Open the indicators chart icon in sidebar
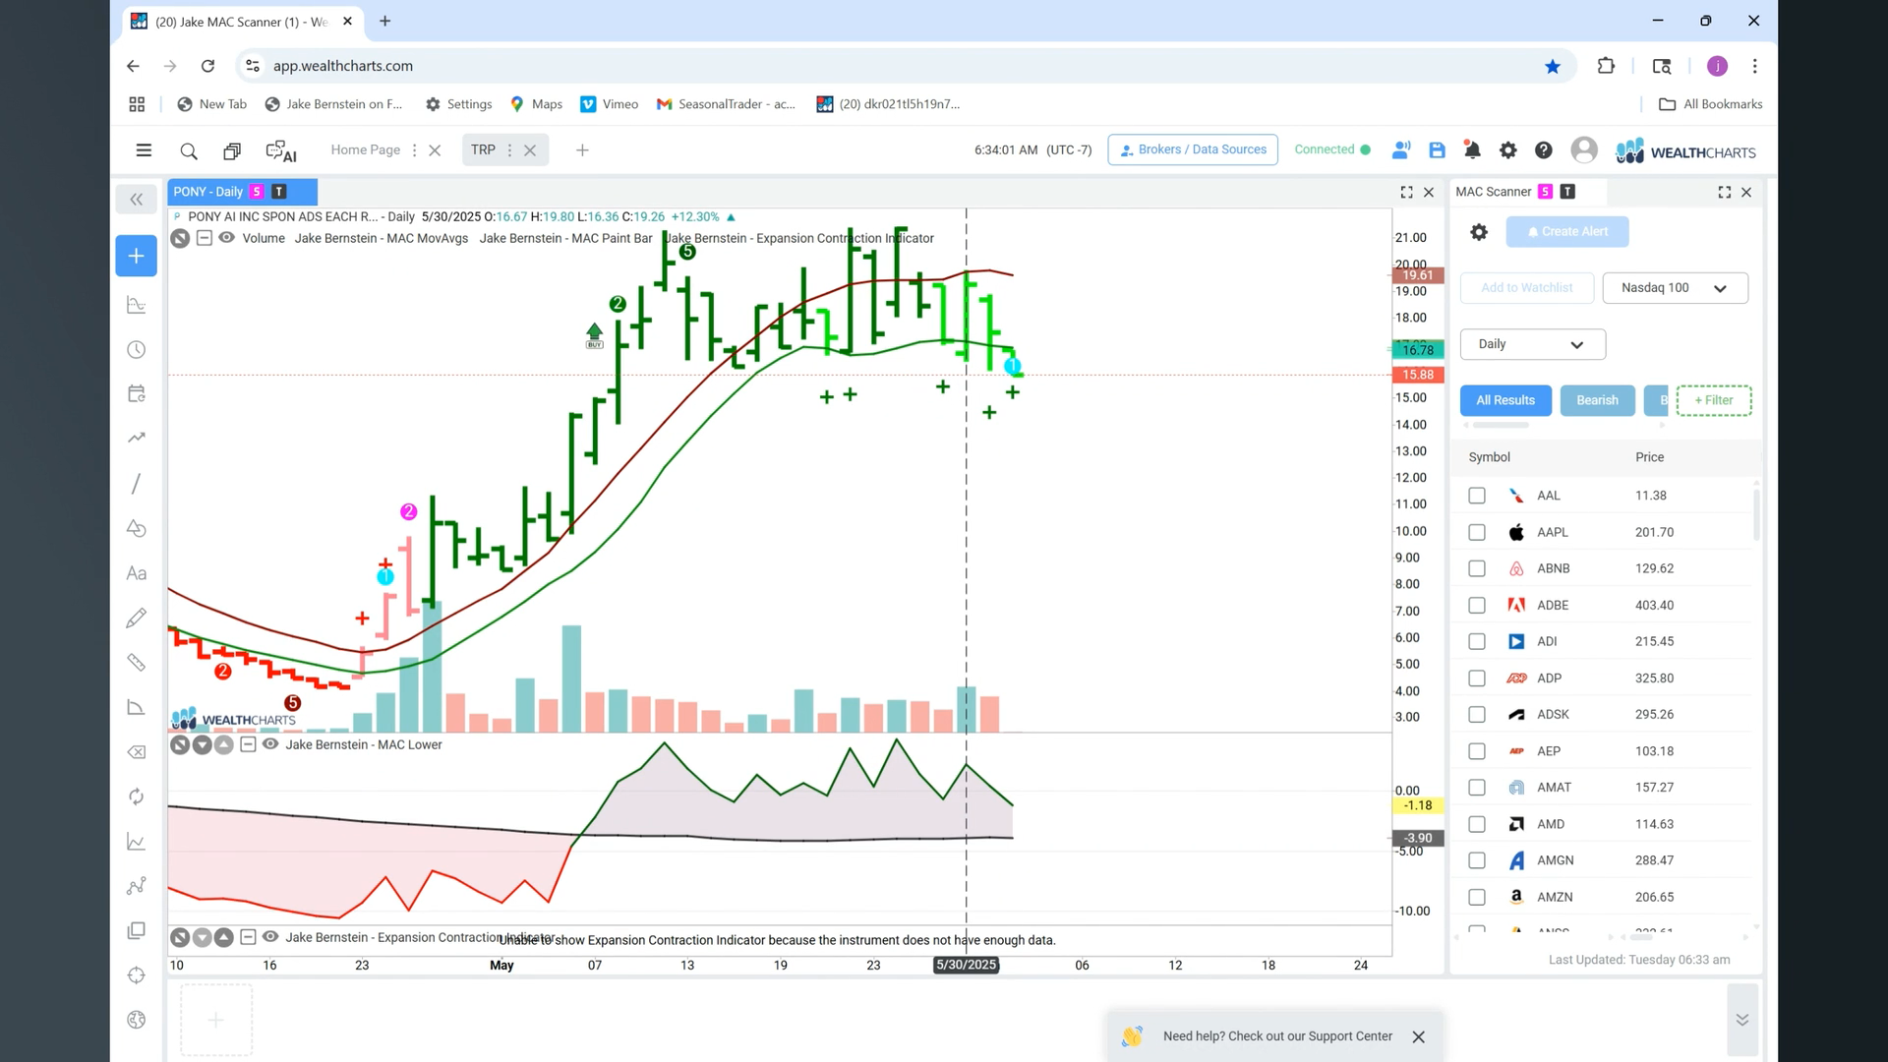1888x1062 pixels. point(136,305)
